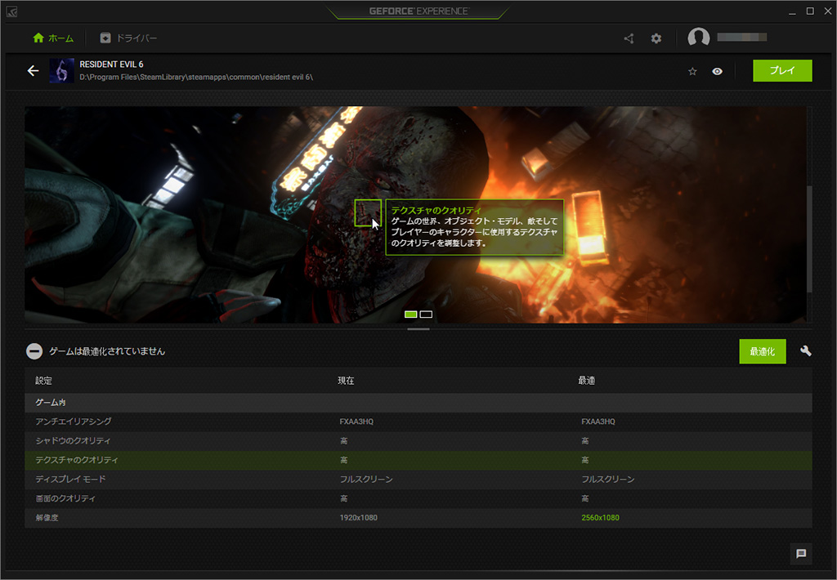This screenshot has height=580, width=837.
Task: Click the 解像度 optimal value 2560x1080
Action: pyautogui.click(x=600, y=518)
